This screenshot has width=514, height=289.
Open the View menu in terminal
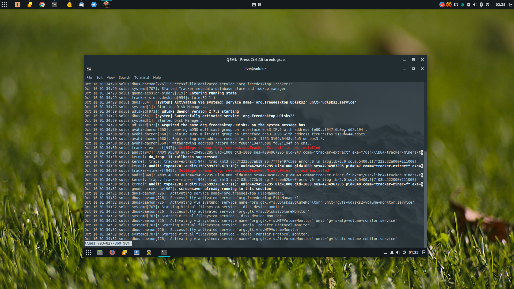coord(111,77)
